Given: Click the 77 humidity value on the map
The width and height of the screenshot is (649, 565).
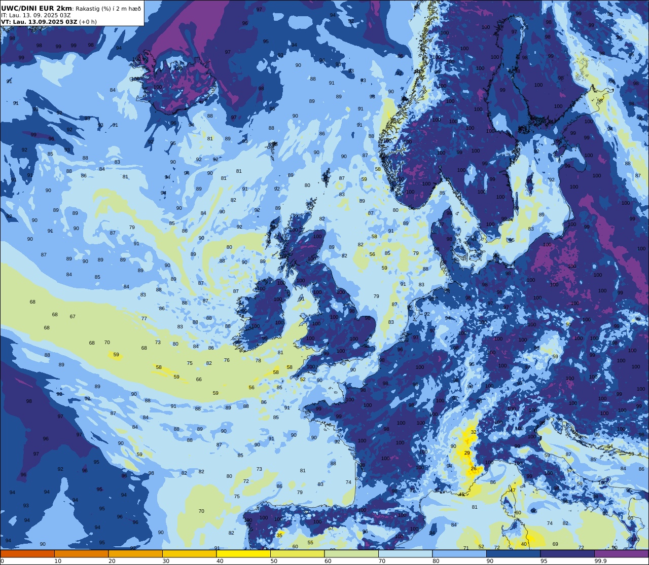Looking at the screenshot, I should point(144,318).
